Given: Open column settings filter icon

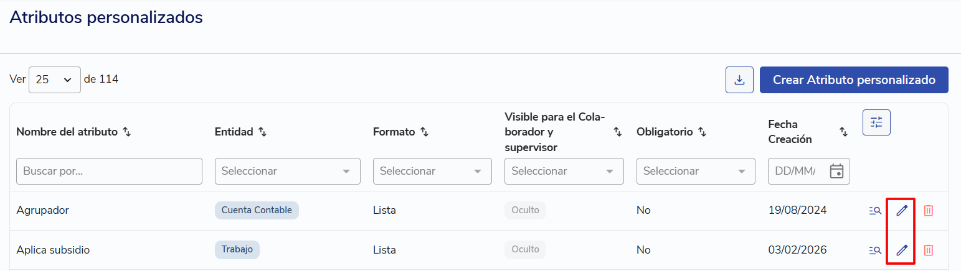Looking at the screenshot, I should pos(876,122).
